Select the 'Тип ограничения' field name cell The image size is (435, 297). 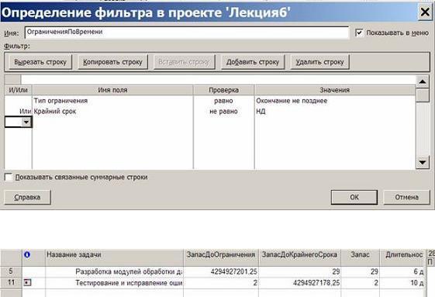pos(112,101)
